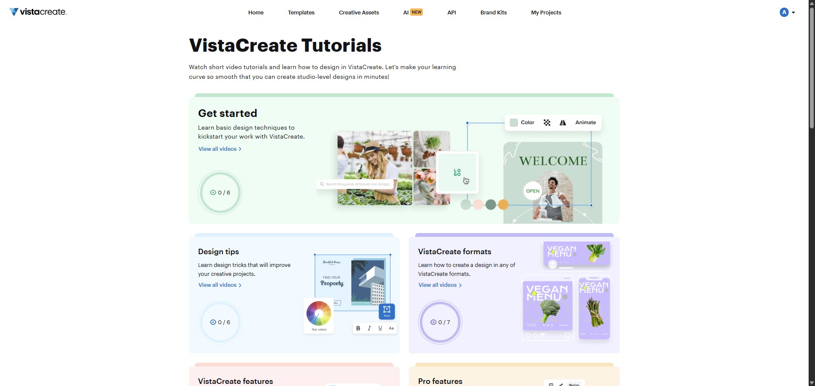Click View all videos under VistaCreate formats
The image size is (815, 386).
[x=440, y=285]
